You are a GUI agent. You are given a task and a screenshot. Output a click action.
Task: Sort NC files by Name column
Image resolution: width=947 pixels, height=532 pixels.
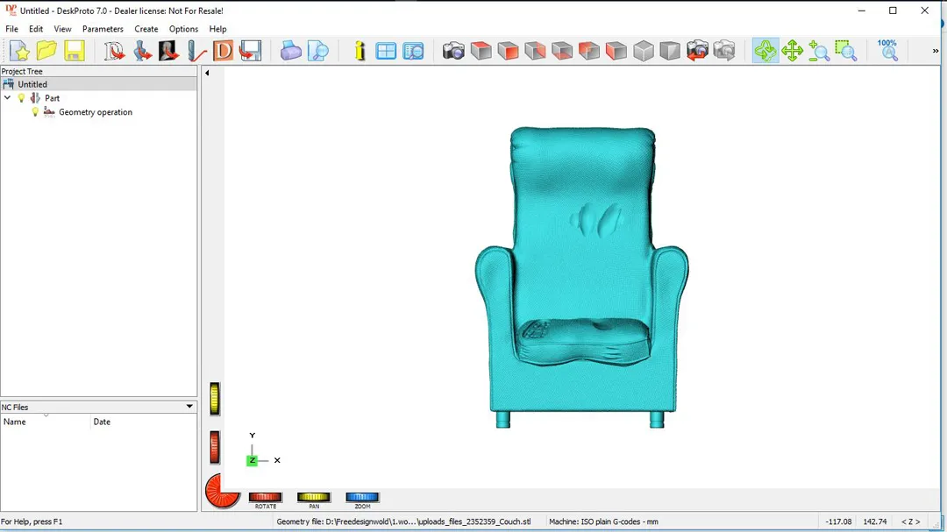[46, 422]
